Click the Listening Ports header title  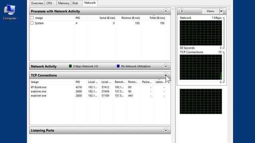pos(43,130)
